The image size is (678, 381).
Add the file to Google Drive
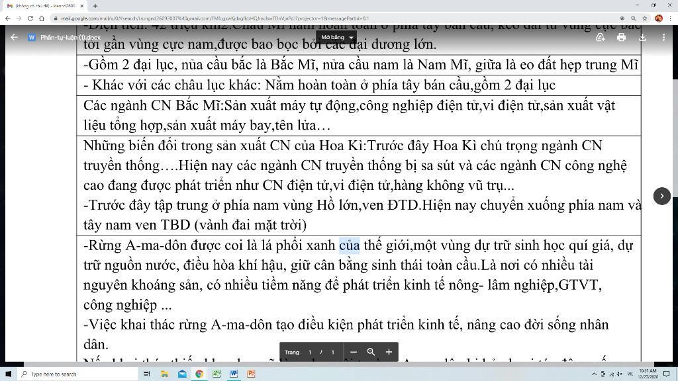(x=600, y=38)
